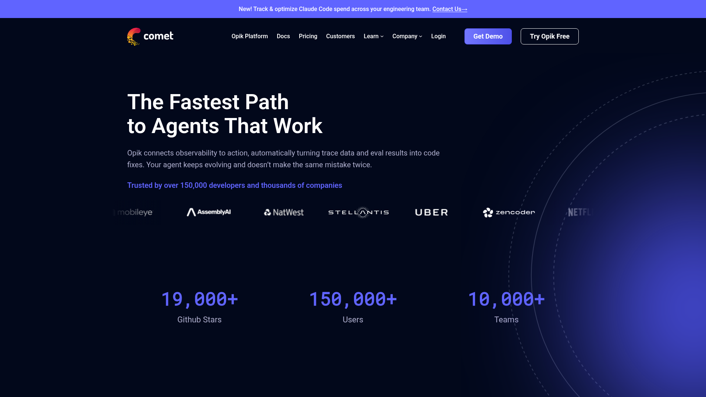
Task: Open the Login link
Action: click(438, 36)
